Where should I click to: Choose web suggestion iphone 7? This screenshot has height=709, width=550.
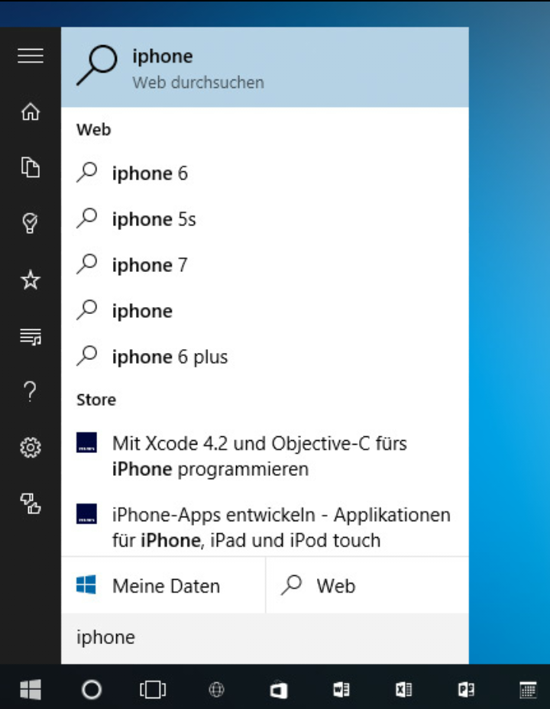tap(265, 265)
